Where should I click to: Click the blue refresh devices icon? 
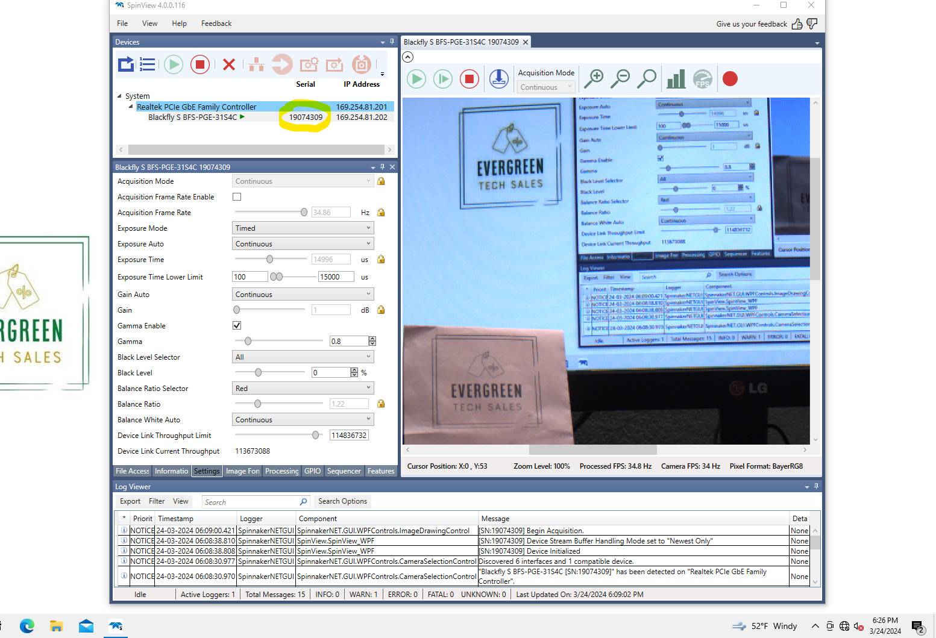126,64
